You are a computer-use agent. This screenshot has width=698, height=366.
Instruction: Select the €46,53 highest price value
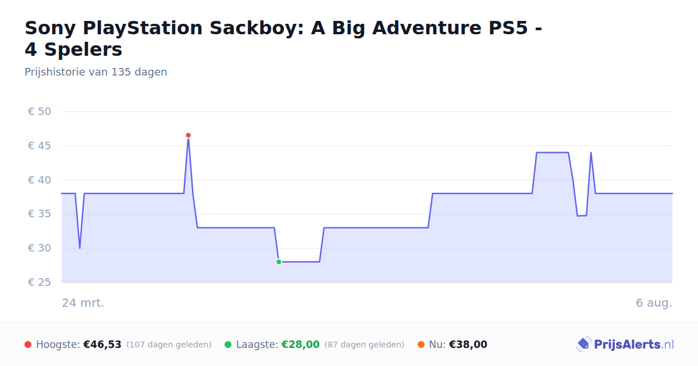click(x=102, y=345)
